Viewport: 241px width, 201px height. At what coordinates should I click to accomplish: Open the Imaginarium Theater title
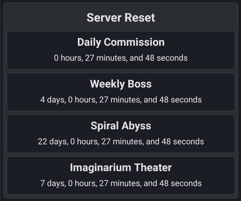(x=120, y=167)
